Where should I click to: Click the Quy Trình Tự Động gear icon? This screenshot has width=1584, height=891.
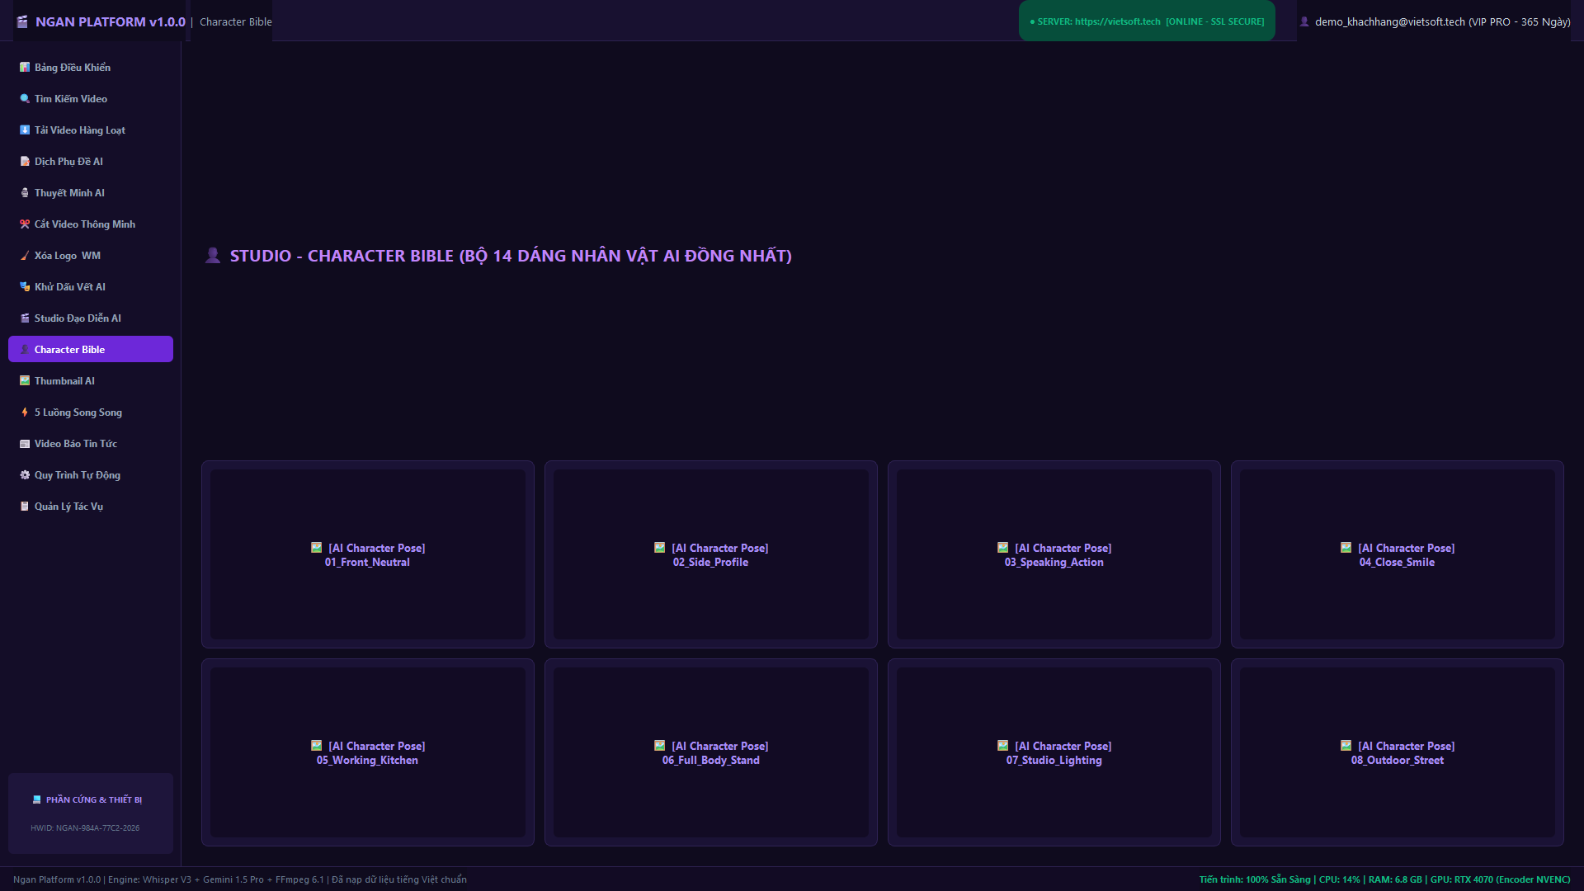click(25, 475)
